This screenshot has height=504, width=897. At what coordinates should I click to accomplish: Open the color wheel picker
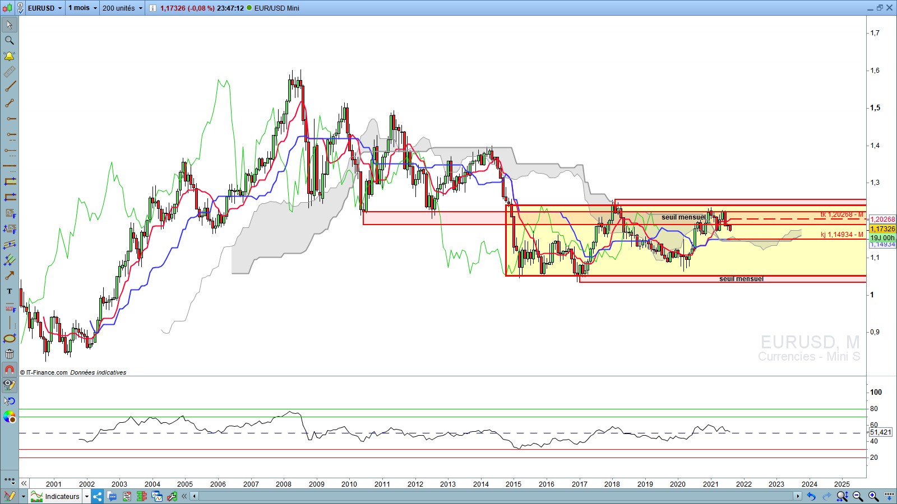[x=9, y=417]
